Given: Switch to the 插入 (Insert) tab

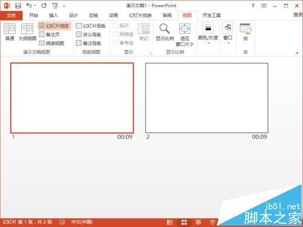Looking at the screenshot, I should (x=53, y=15).
